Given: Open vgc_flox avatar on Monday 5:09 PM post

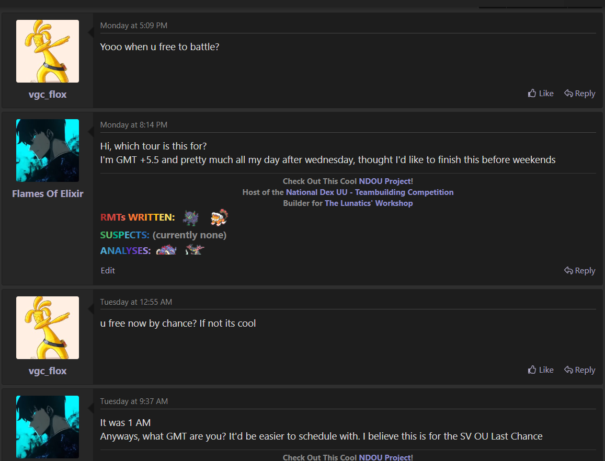Looking at the screenshot, I should [x=48, y=51].
